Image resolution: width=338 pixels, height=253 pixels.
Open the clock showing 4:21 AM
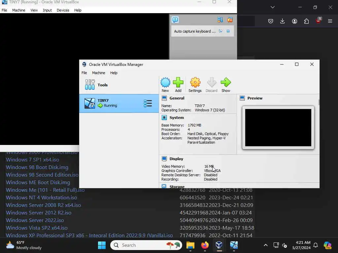pyautogui.click(x=301, y=245)
